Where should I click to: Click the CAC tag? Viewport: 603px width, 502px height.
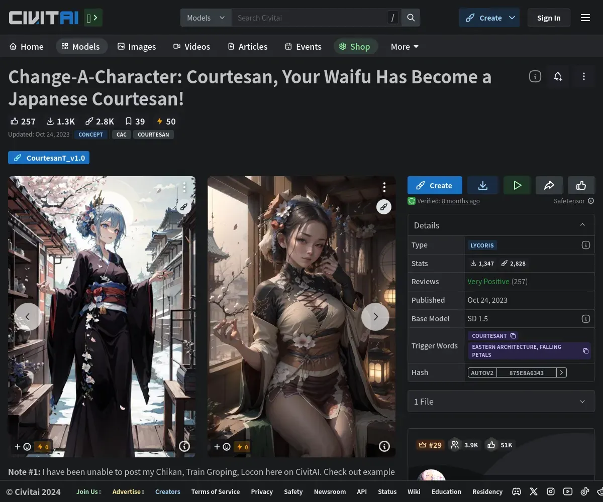[122, 135]
